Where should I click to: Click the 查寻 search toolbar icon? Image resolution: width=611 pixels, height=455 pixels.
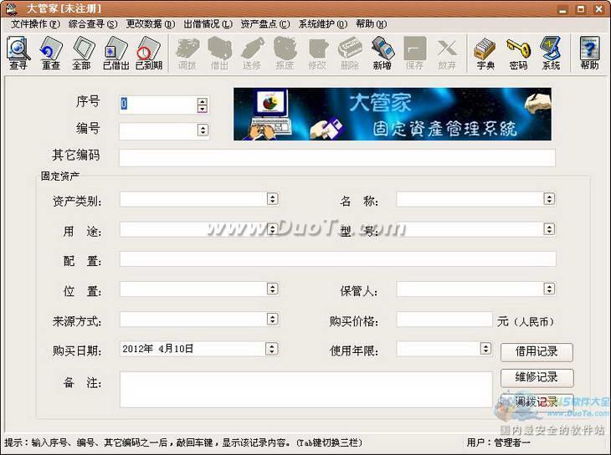point(18,53)
